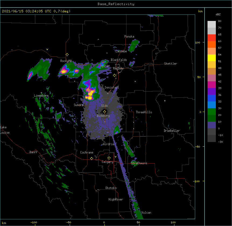Image resolution: width=232 pixels, height=226 pixels.
Task: Click the Strathmore label
Action: pos(139,163)
